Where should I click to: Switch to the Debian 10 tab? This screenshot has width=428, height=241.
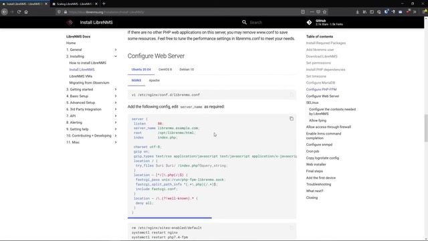187,70
